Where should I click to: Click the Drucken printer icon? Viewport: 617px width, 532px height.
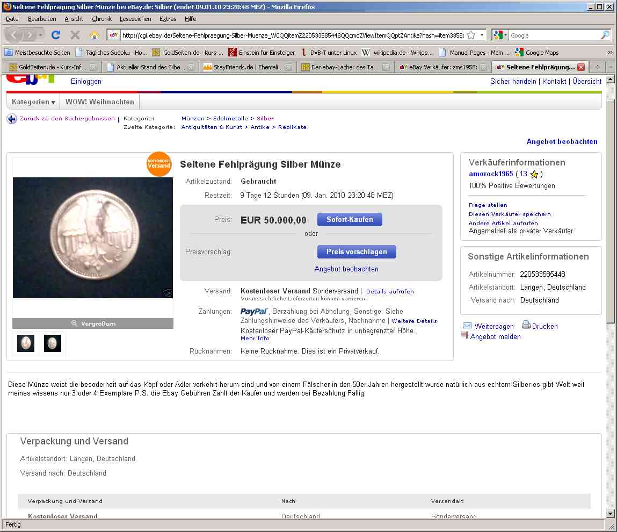point(526,326)
